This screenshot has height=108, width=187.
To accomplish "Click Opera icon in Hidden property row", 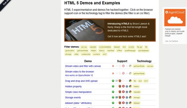I will pyautogui.click(x=123, y=86).
